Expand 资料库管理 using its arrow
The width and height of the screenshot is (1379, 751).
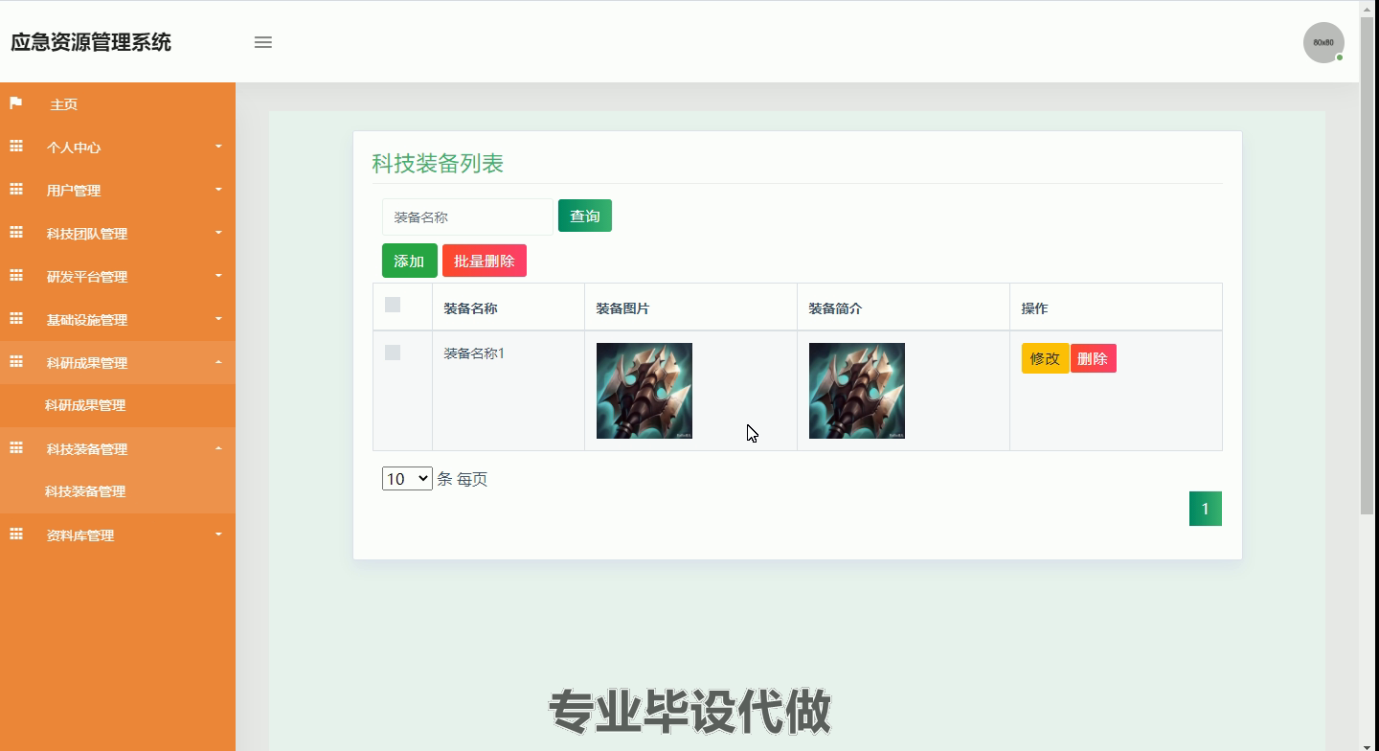tap(218, 535)
